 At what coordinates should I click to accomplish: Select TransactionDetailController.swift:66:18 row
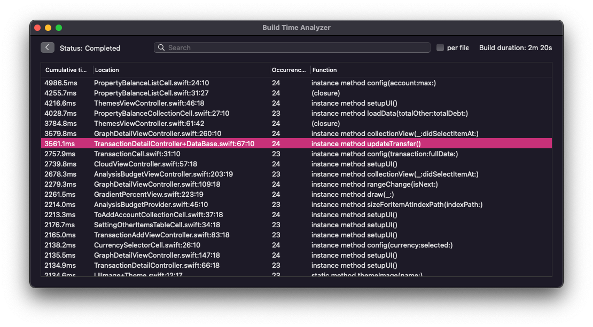coord(296,266)
